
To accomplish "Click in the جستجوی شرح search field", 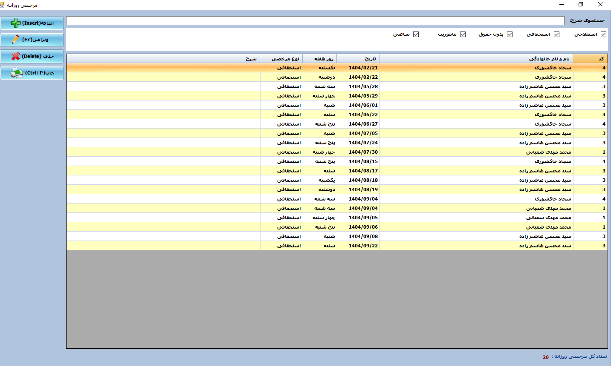I will tap(315, 21).
